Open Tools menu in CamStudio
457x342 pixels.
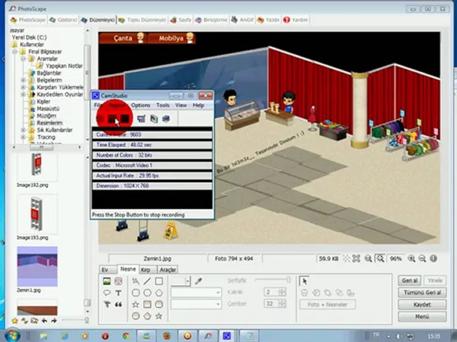163,105
